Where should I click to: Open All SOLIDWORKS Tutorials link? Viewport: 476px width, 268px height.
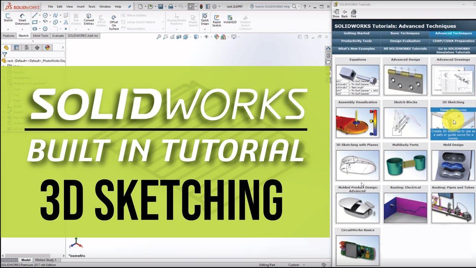point(405,49)
